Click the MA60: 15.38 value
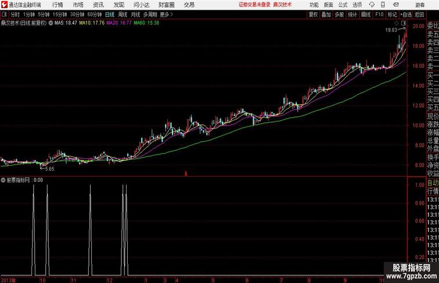The image size is (439, 283). click(146, 23)
